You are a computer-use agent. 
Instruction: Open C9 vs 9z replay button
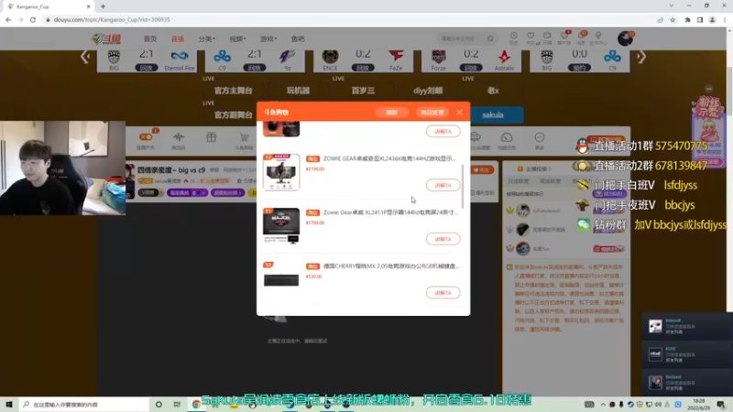tap(255, 68)
